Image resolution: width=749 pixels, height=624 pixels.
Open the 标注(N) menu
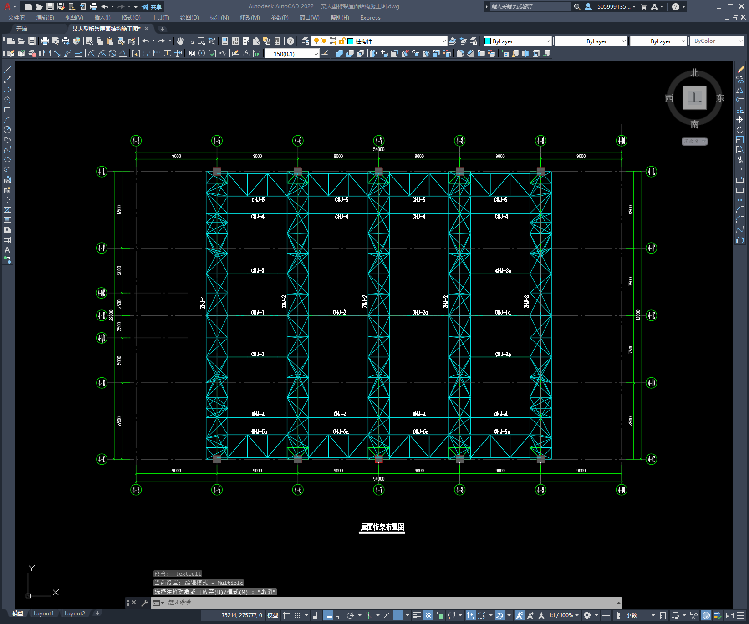click(x=219, y=18)
